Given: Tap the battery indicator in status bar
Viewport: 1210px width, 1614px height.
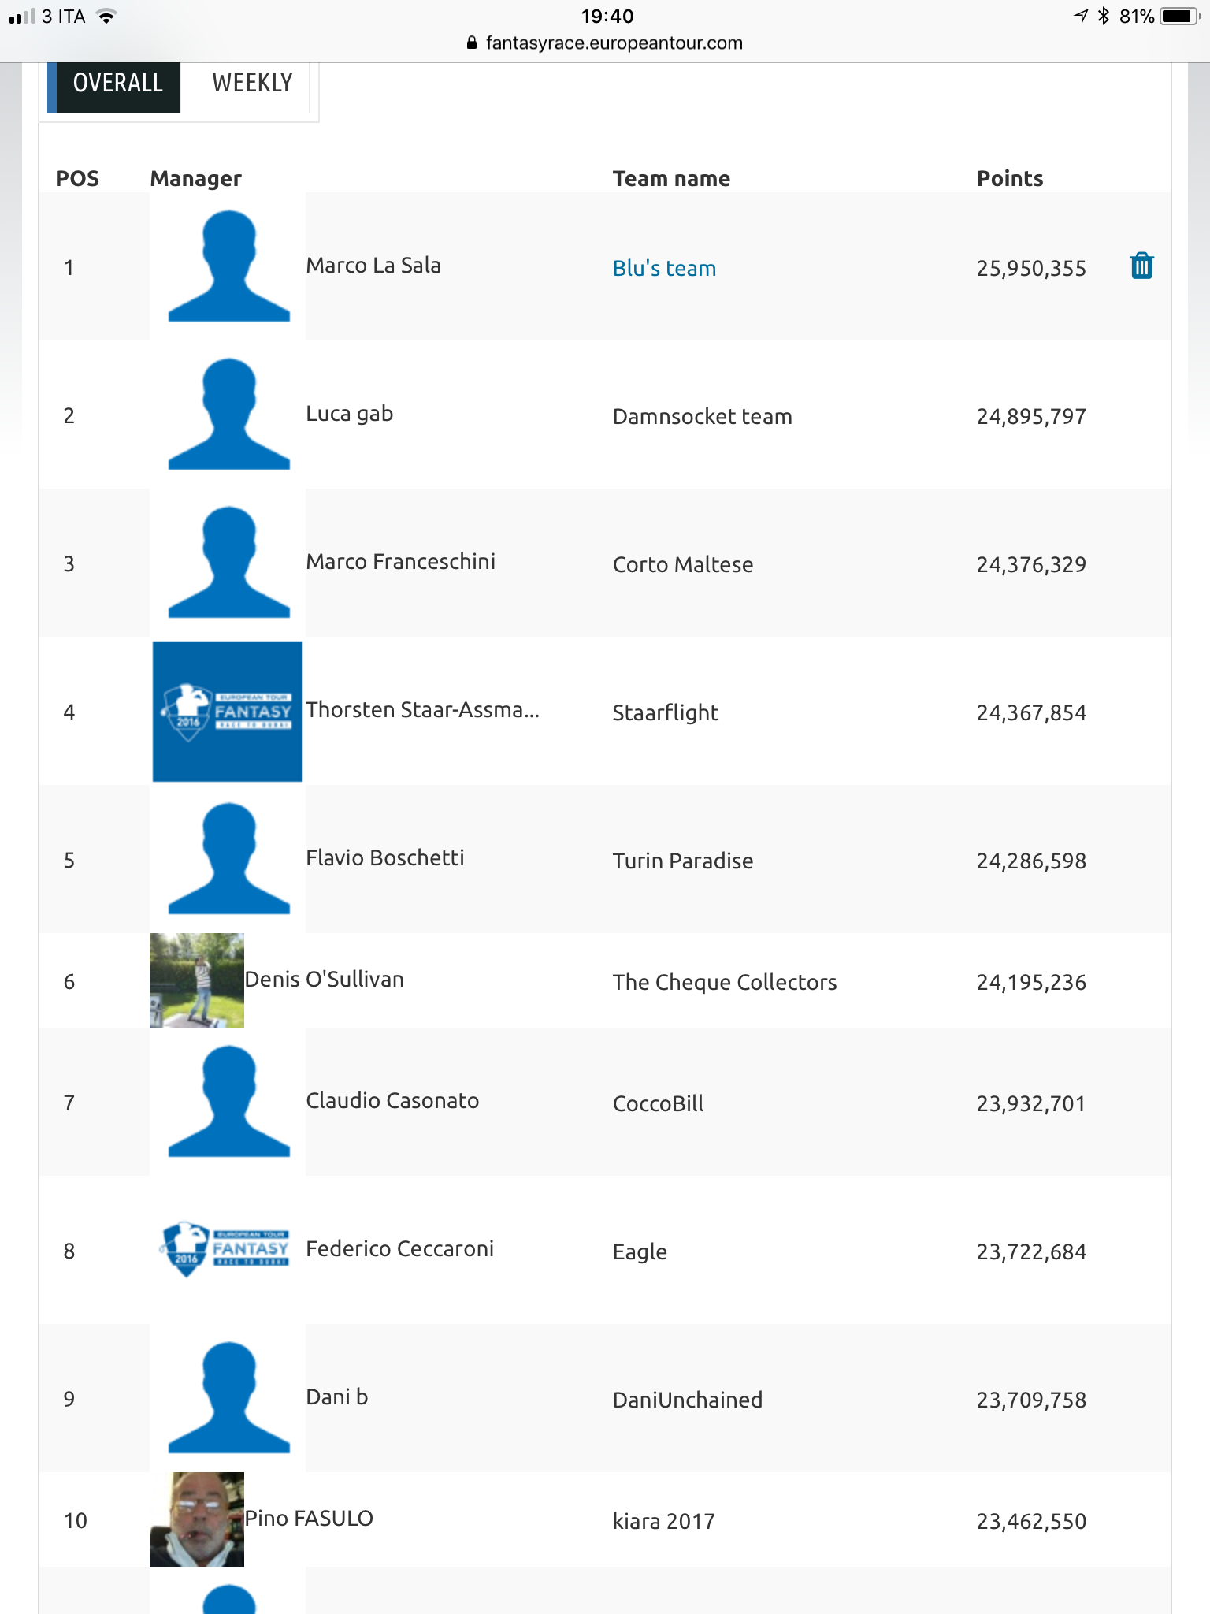Looking at the screenshot, I should pos(1180,16).
